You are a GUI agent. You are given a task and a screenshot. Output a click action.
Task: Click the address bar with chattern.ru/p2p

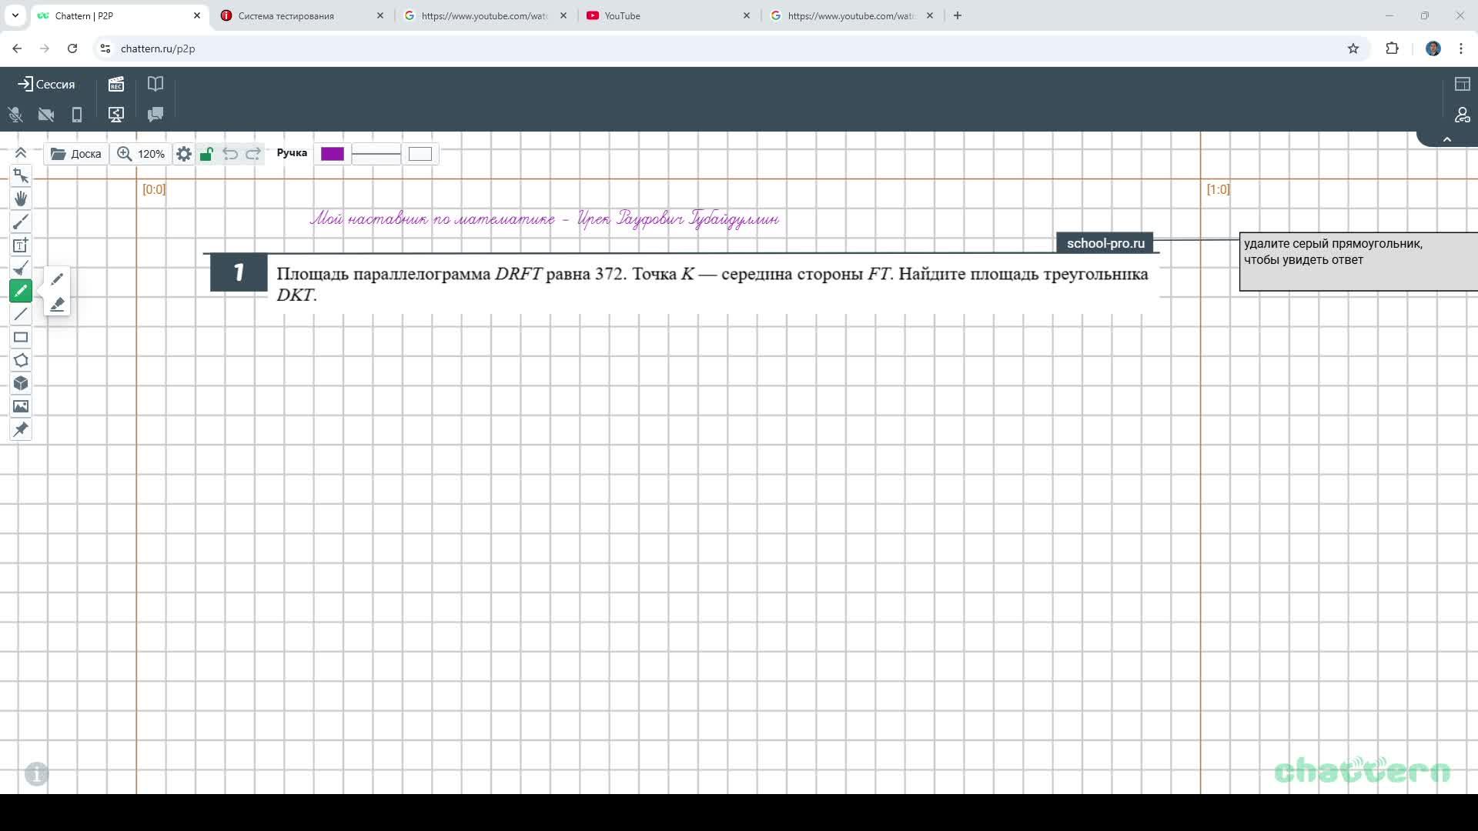[x=731, y=48]
